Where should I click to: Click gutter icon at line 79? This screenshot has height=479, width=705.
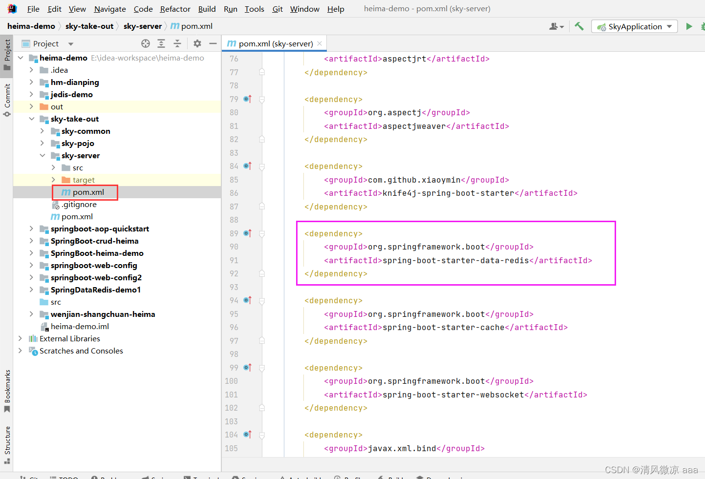point(248,99)
